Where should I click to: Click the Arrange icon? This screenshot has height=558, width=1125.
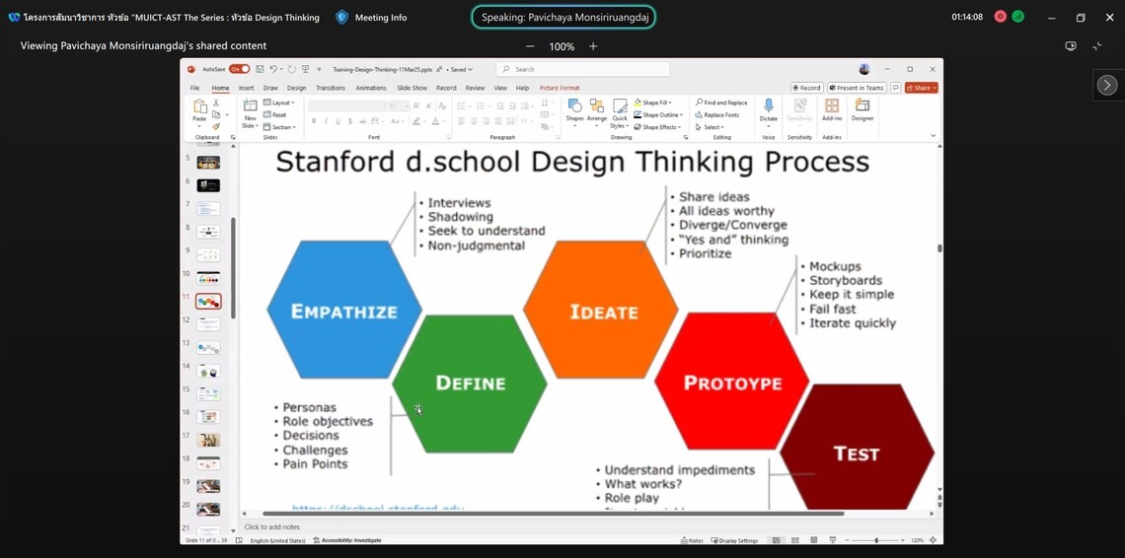click(597, 106)
